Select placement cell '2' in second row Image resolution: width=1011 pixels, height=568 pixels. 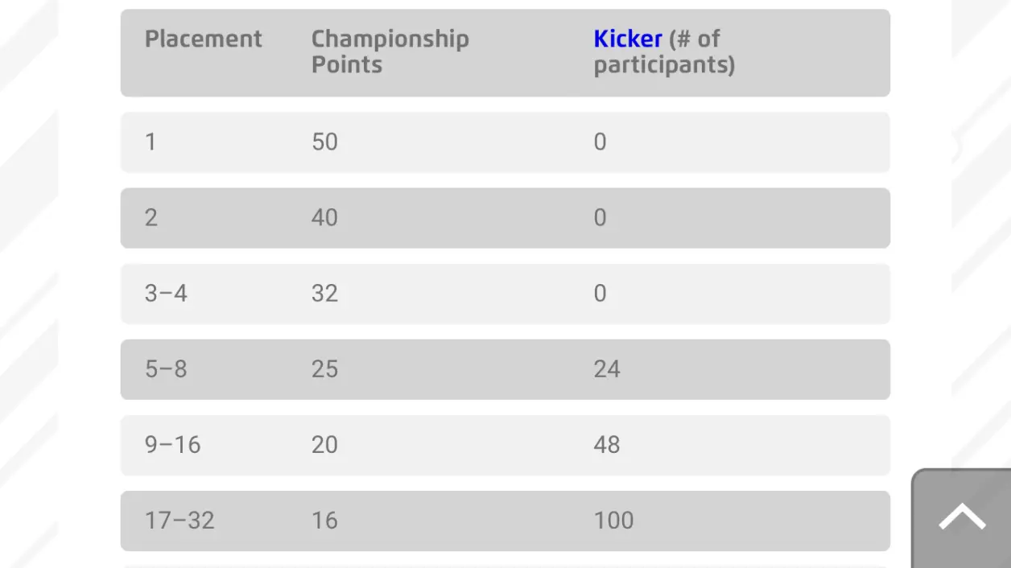[x=151, y=217]
